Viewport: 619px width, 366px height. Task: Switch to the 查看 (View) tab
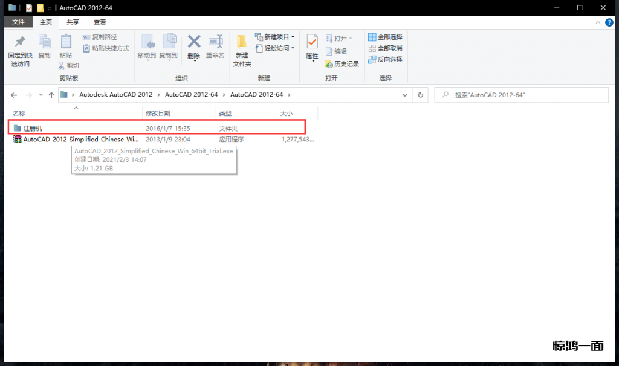pyautogui.click(x=100, y=22)
